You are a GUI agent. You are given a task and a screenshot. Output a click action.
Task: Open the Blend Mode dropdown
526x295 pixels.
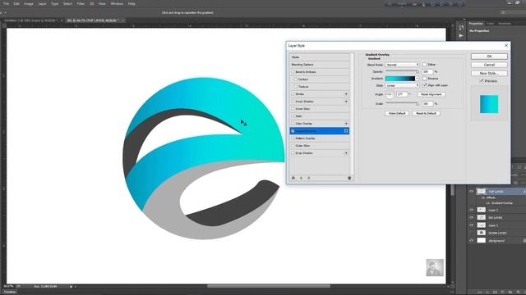click(x=402, y=65)
